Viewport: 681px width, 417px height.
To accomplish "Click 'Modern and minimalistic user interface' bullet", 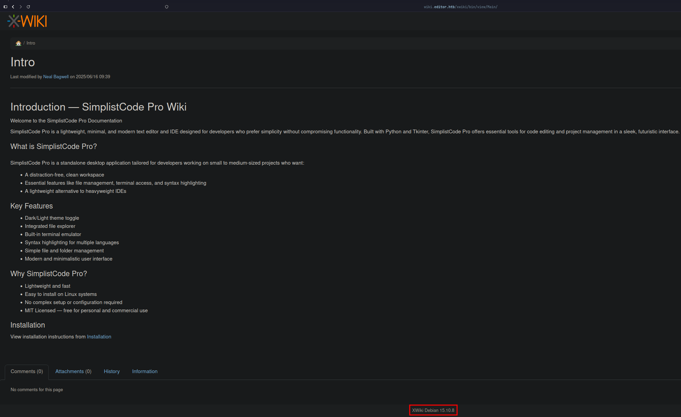I will 69,259.
